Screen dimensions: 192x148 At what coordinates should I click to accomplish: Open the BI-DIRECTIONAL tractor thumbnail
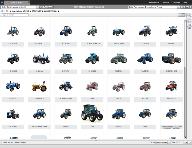pos(66,88)
